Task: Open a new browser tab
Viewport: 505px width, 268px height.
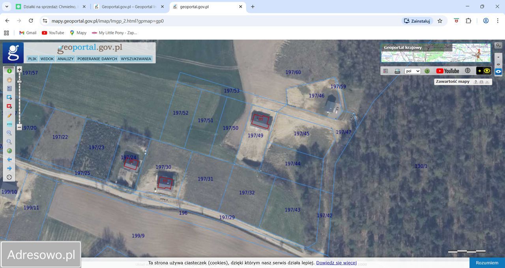Action: [253, 7]
